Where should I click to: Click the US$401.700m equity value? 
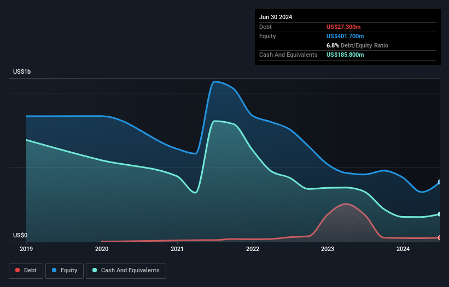click(345, 36)
